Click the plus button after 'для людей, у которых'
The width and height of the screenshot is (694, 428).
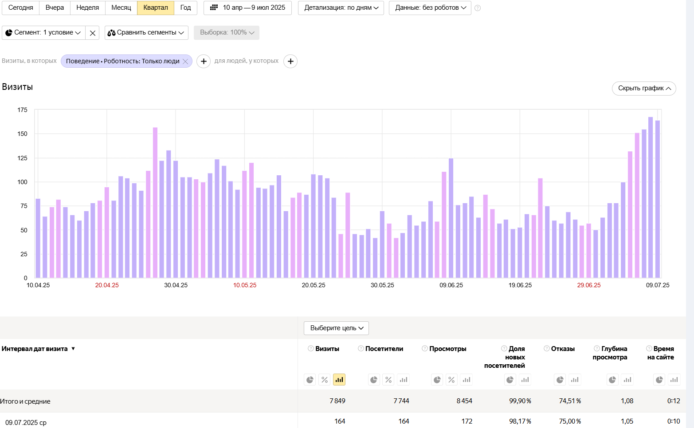tap(290, 61)
